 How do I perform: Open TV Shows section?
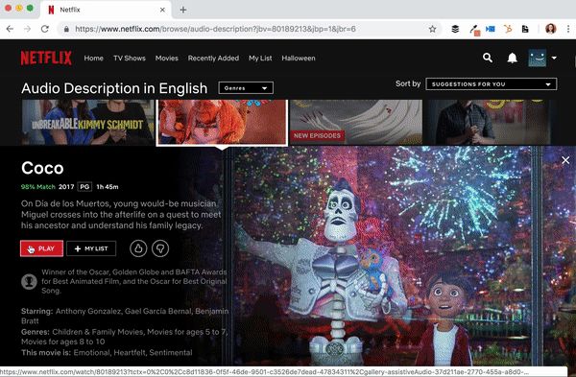(130, 58)
